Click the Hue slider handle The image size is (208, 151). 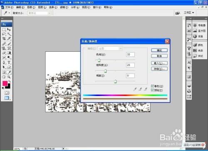point(99,60)
